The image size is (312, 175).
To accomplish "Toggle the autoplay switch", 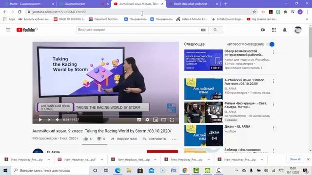I will coord(271,44).
